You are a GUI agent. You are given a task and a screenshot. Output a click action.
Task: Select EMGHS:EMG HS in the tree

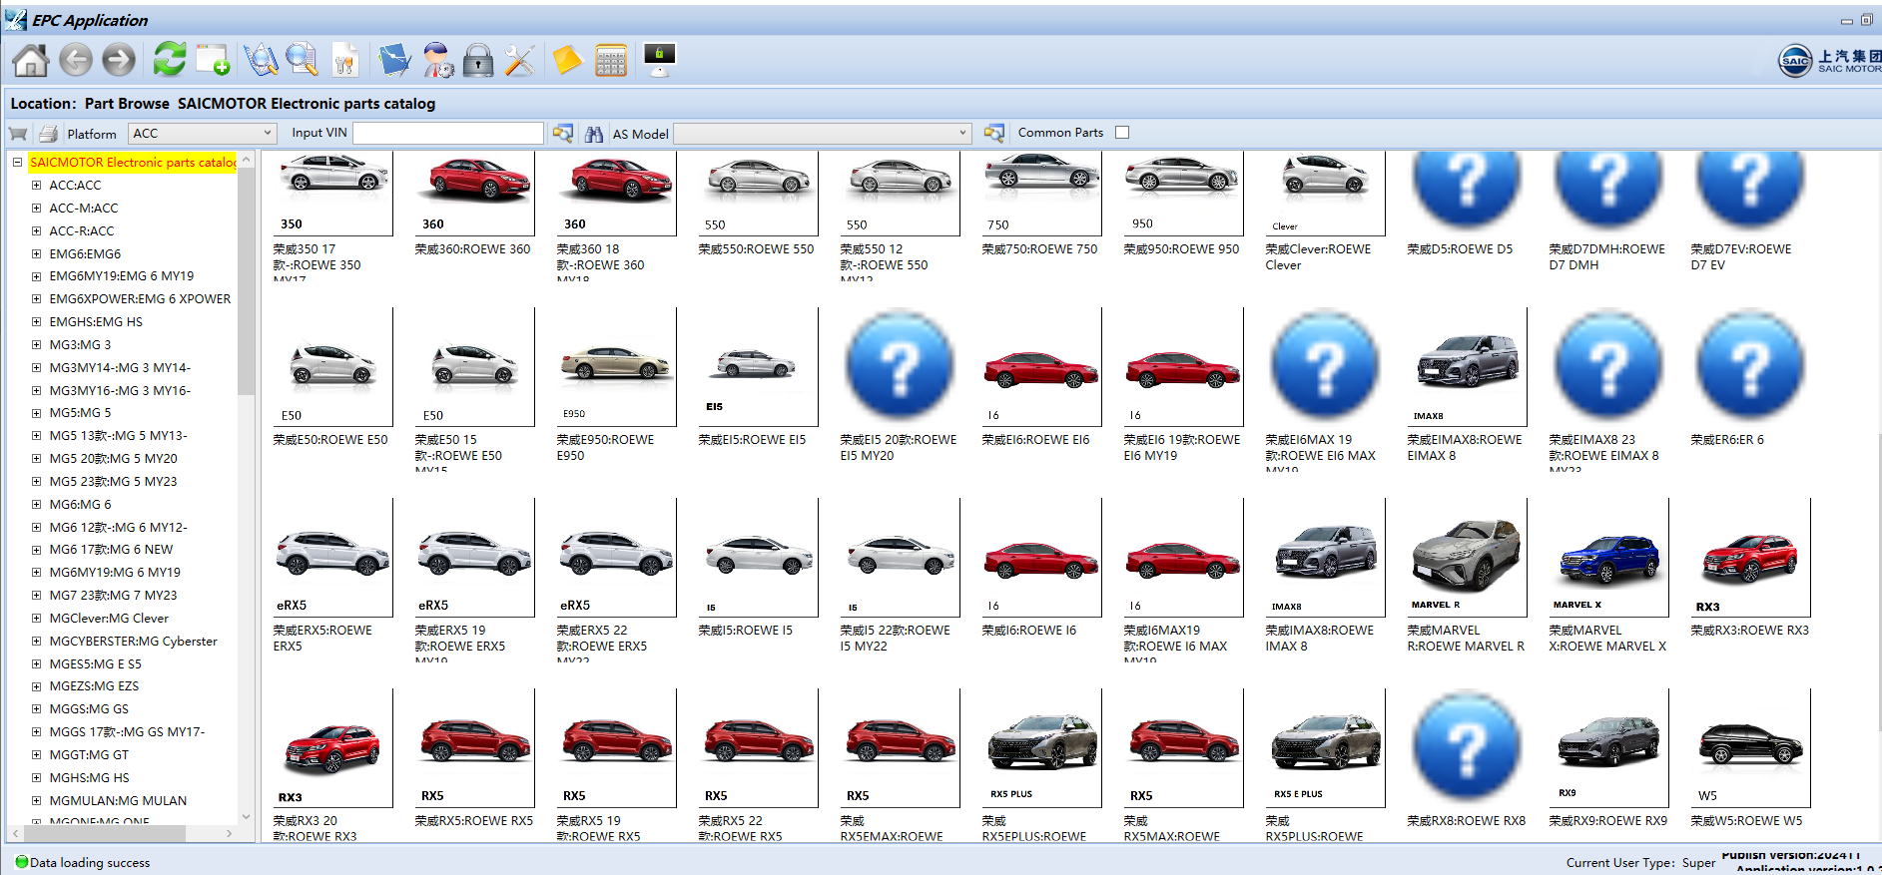pos(96,321)
